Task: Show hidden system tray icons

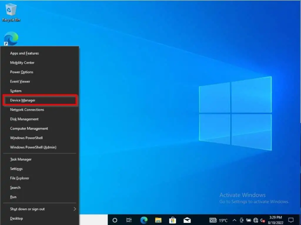Action: coord(234,220)
